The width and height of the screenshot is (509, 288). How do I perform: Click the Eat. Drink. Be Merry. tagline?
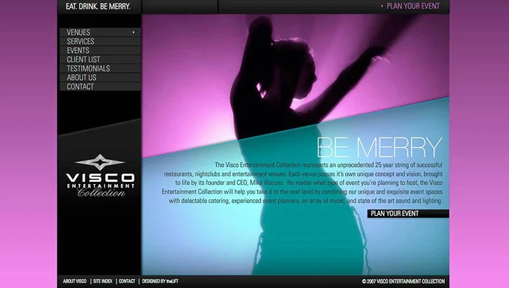point(98,6)
